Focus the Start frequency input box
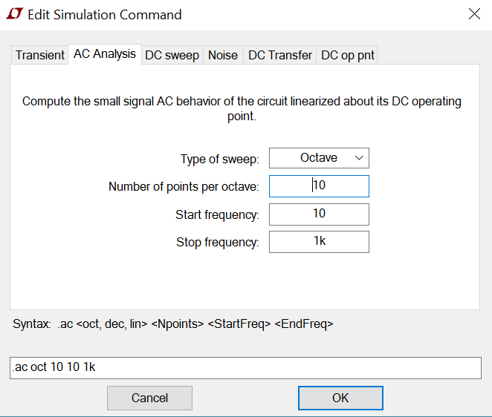This screenshot has height=417, width=492. pos(319,214)
